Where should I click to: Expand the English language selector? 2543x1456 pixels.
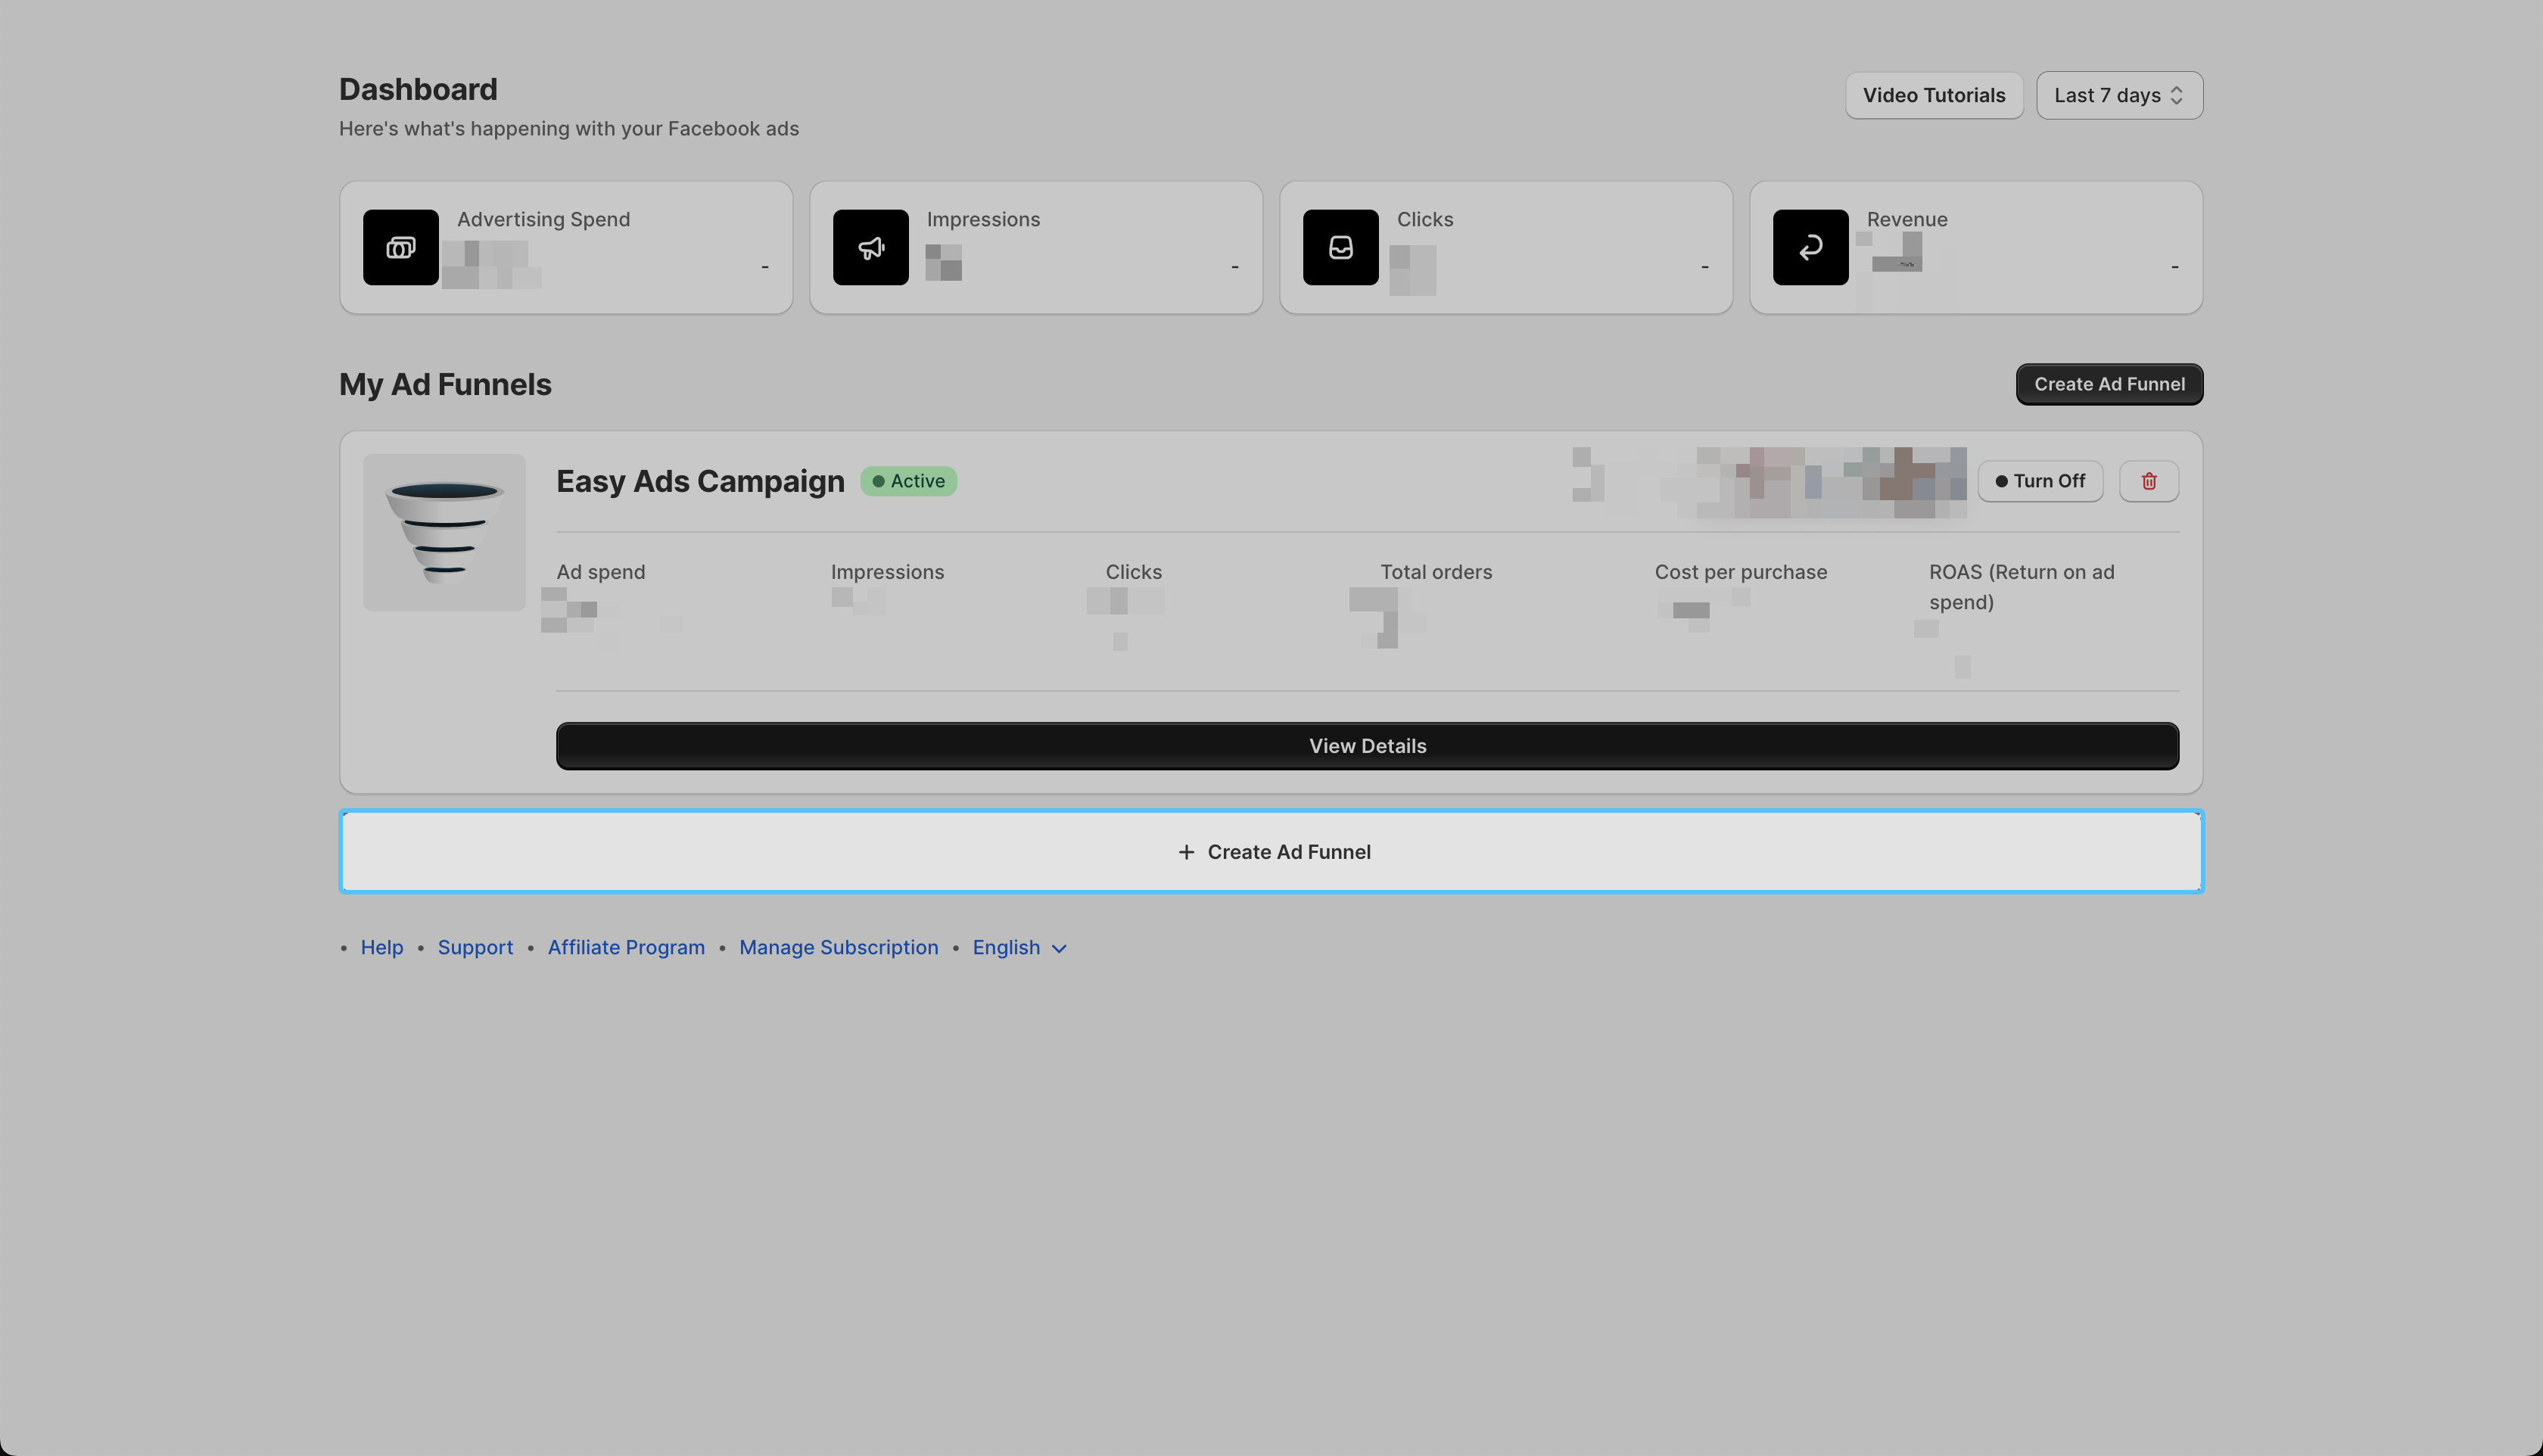pyautogui.click(x=1007, y=947)
